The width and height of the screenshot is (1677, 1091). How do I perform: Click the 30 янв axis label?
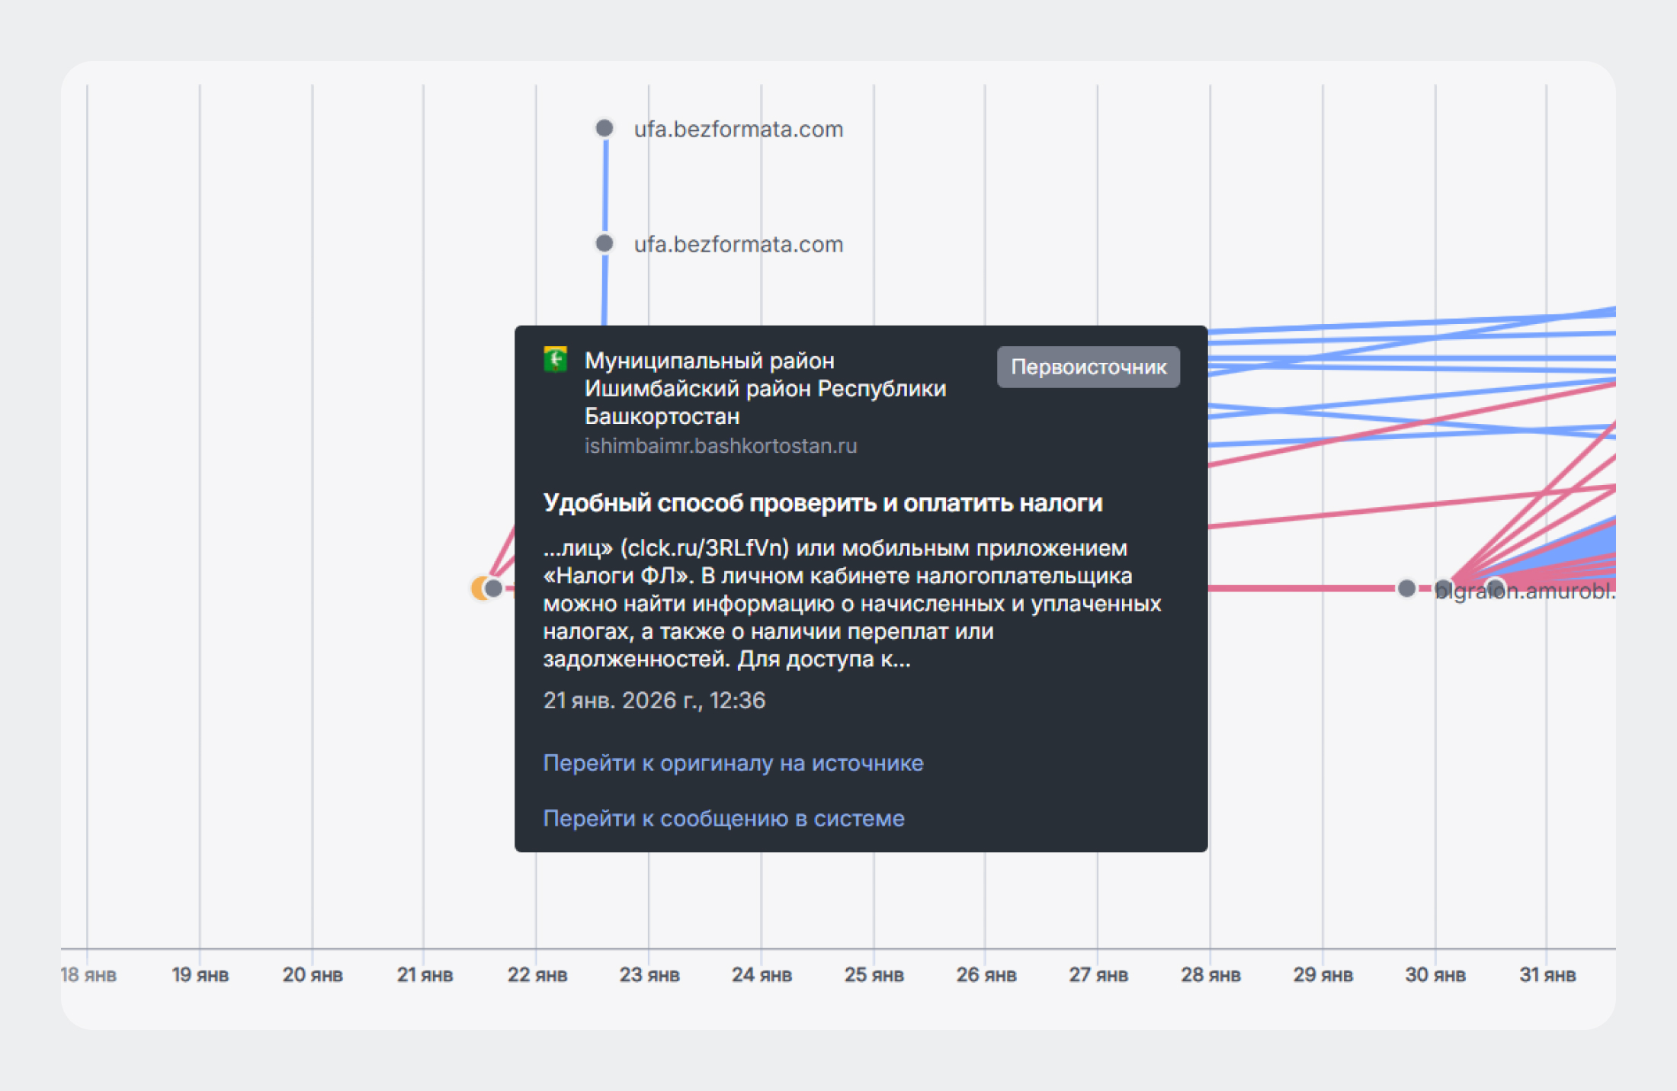[1435, 974]
